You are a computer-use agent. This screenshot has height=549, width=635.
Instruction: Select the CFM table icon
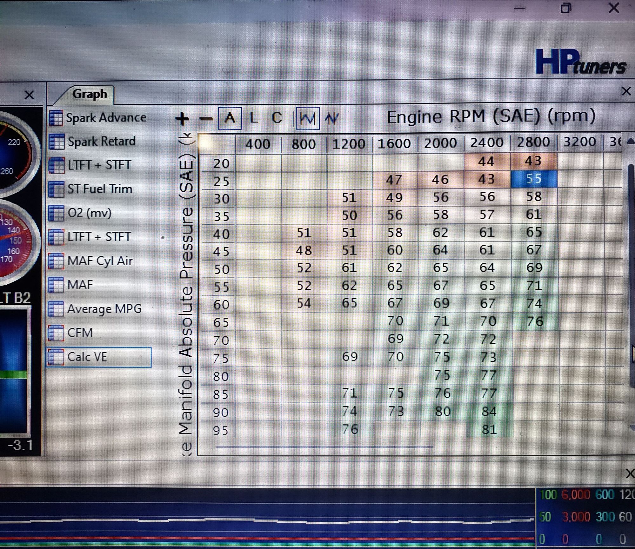[x=56, y=333]
